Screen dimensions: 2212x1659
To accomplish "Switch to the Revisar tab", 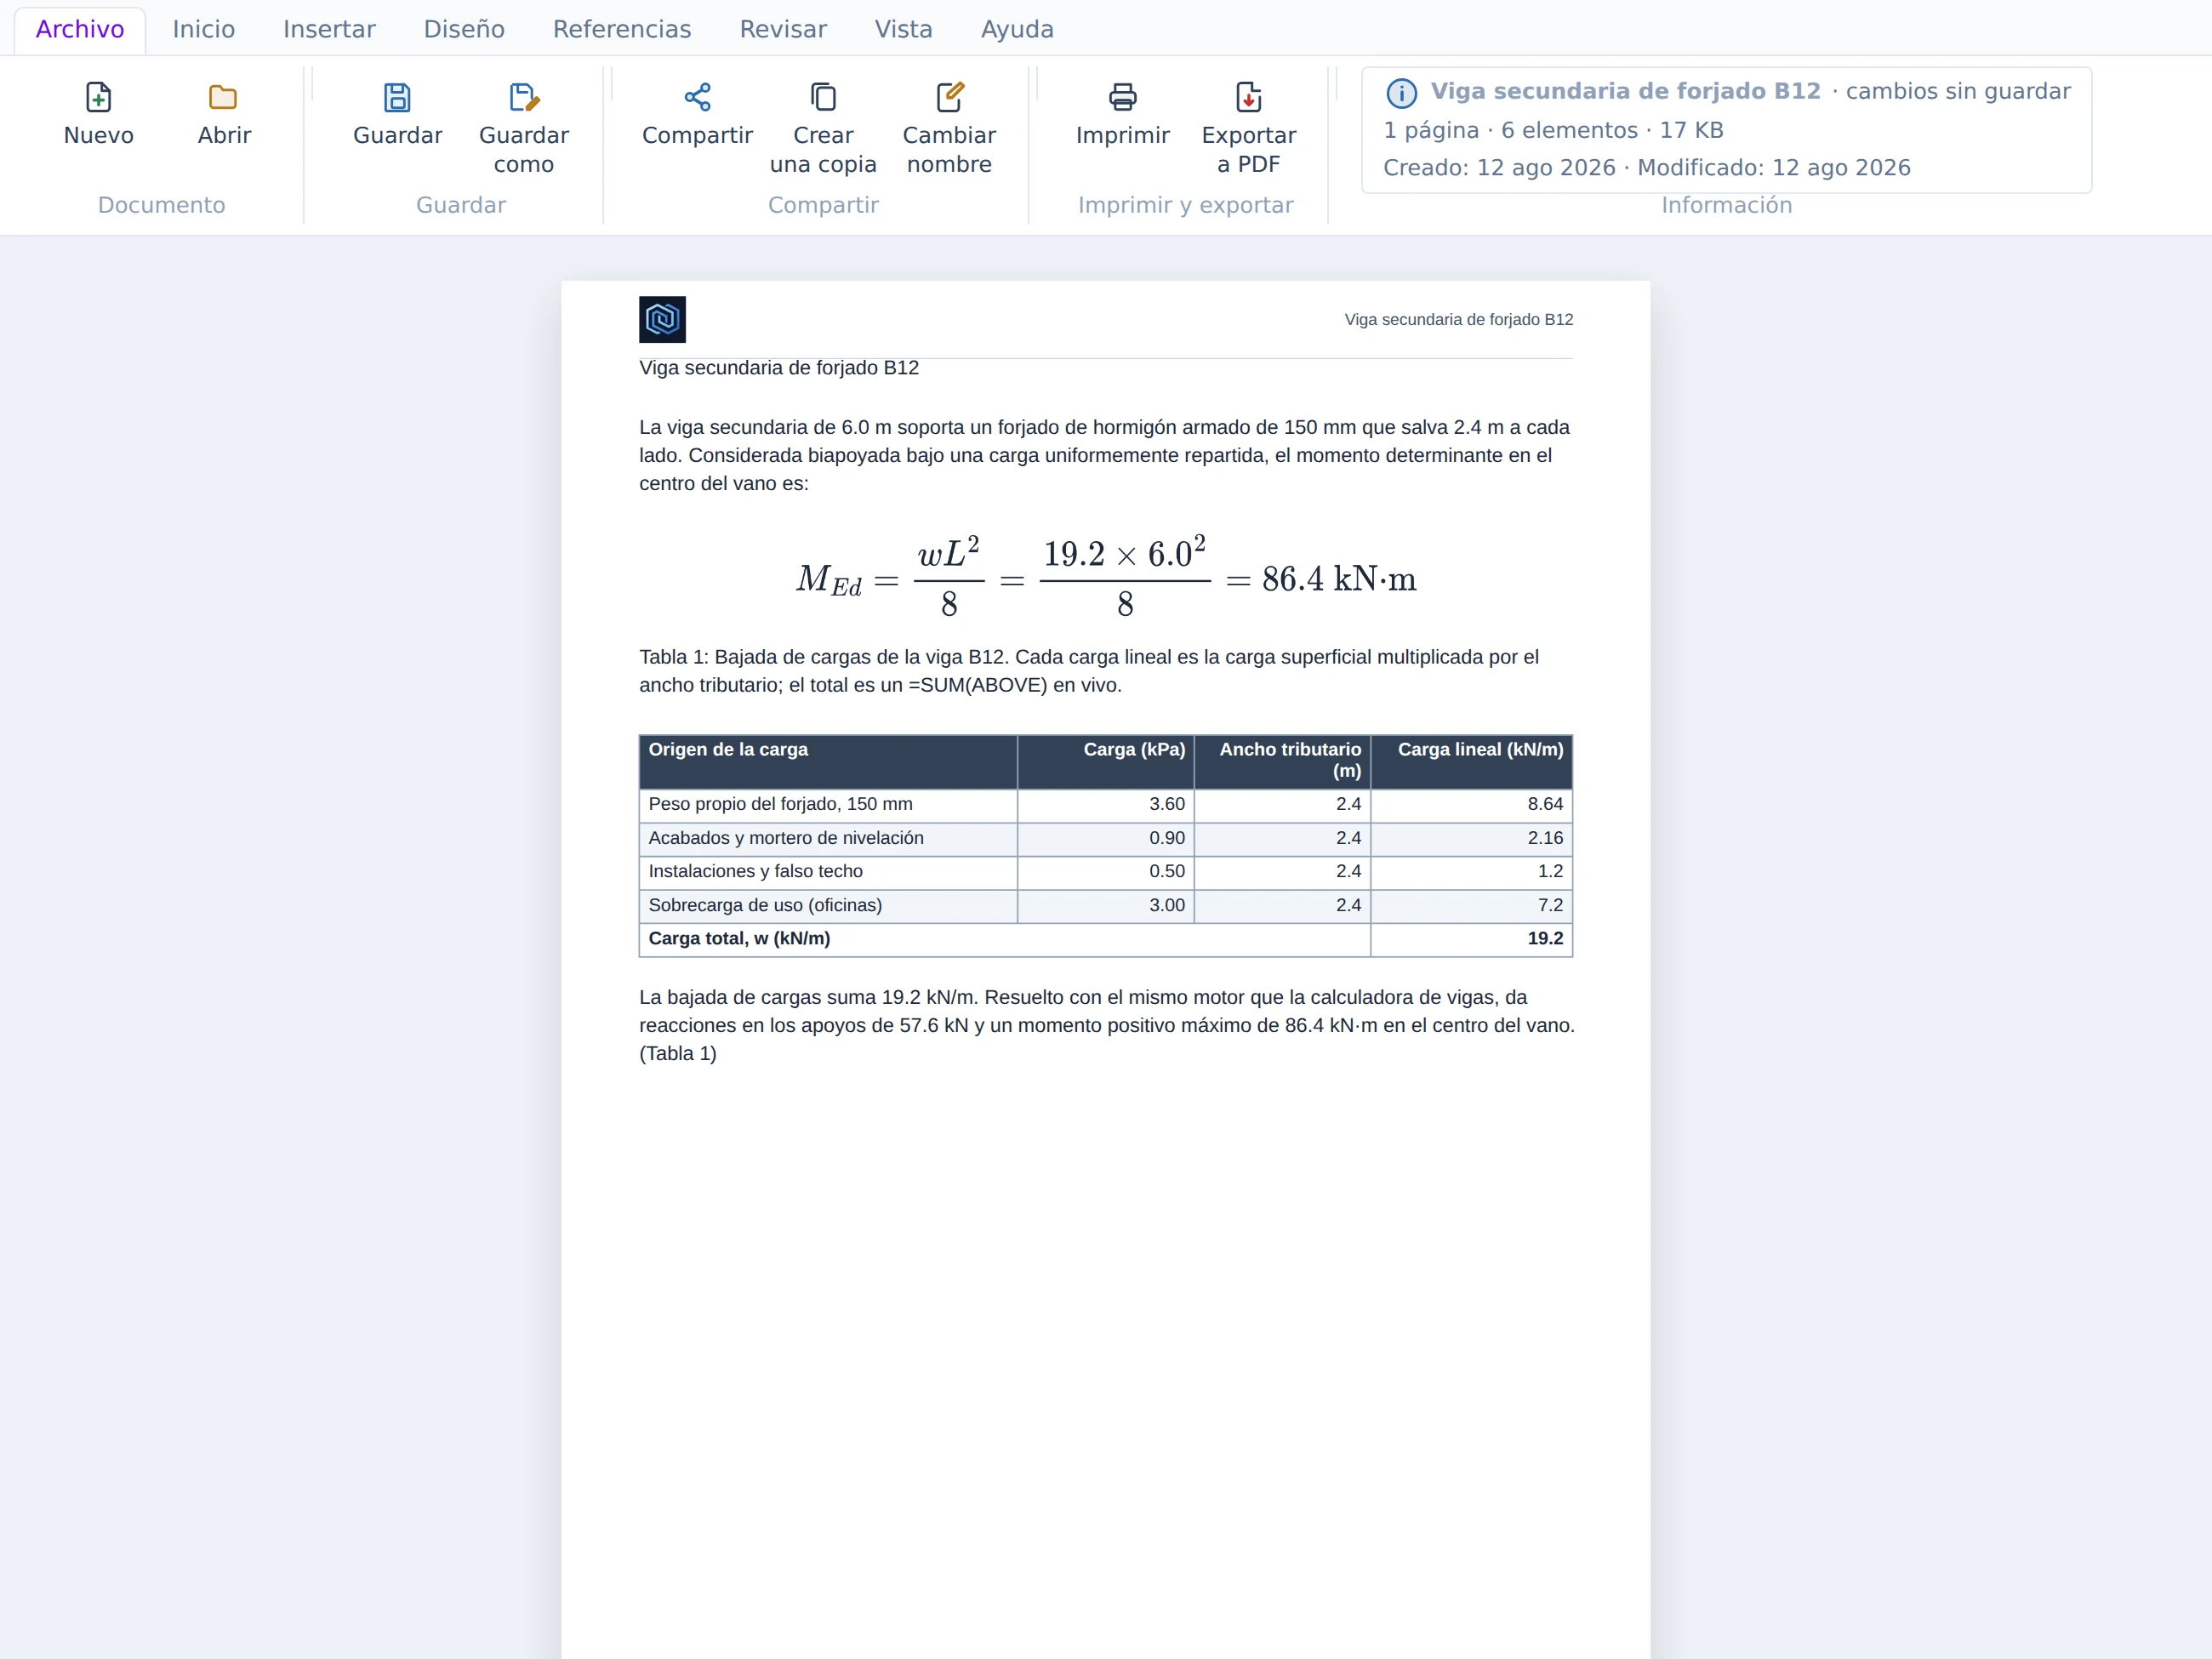I will pyautogui.click(x=783, y=29).
